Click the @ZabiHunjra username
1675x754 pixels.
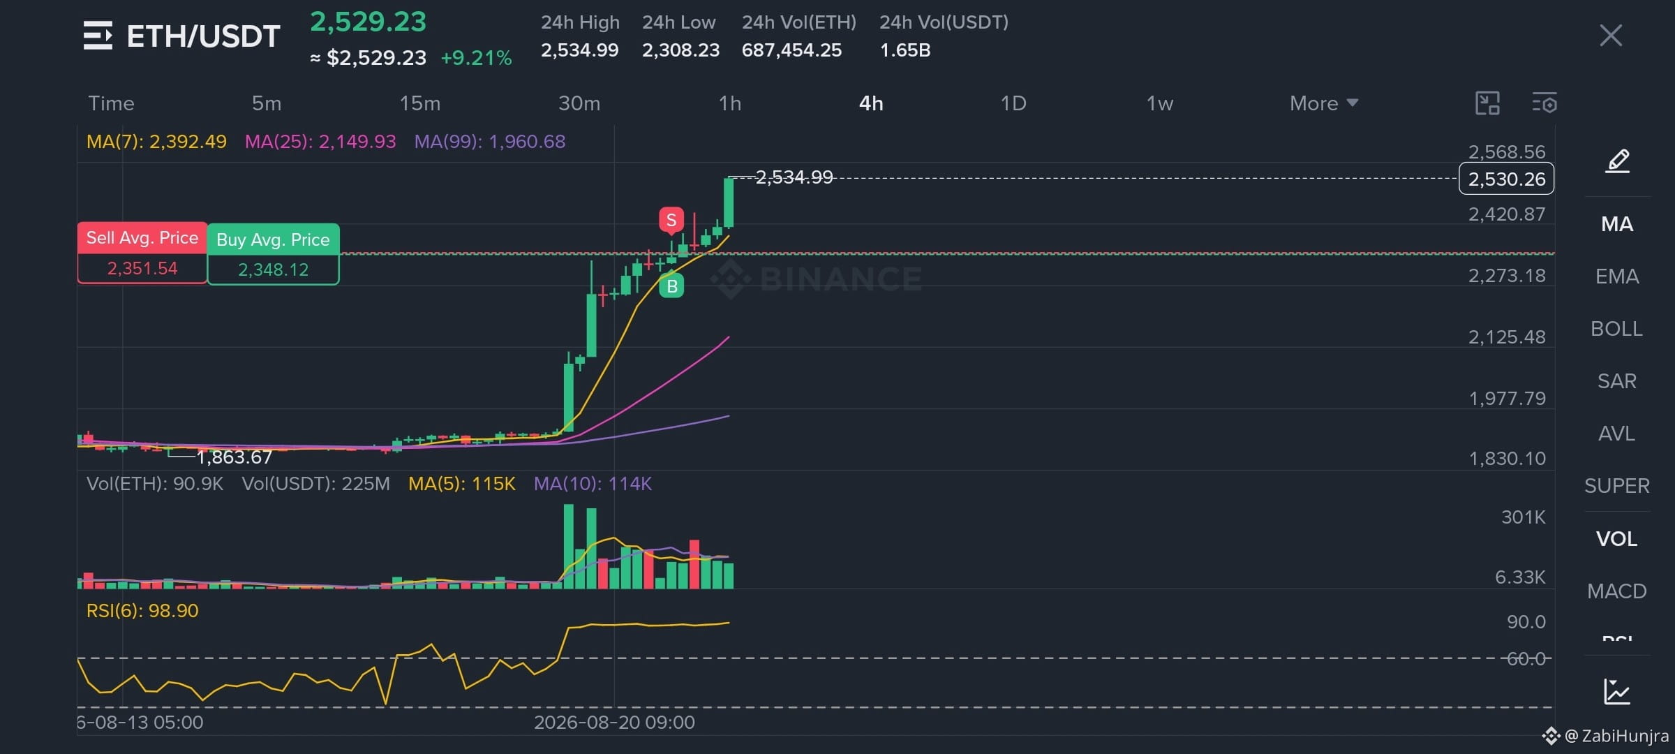pyautogui.click(x=1617, y=736)
